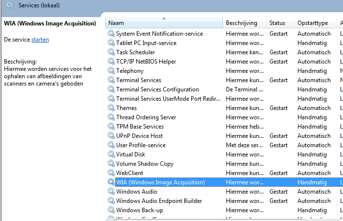The width and height of the screenshot is (343, 221).
Task: Select Windows Audio Endpoint Builder service
Action: point(224,201)
